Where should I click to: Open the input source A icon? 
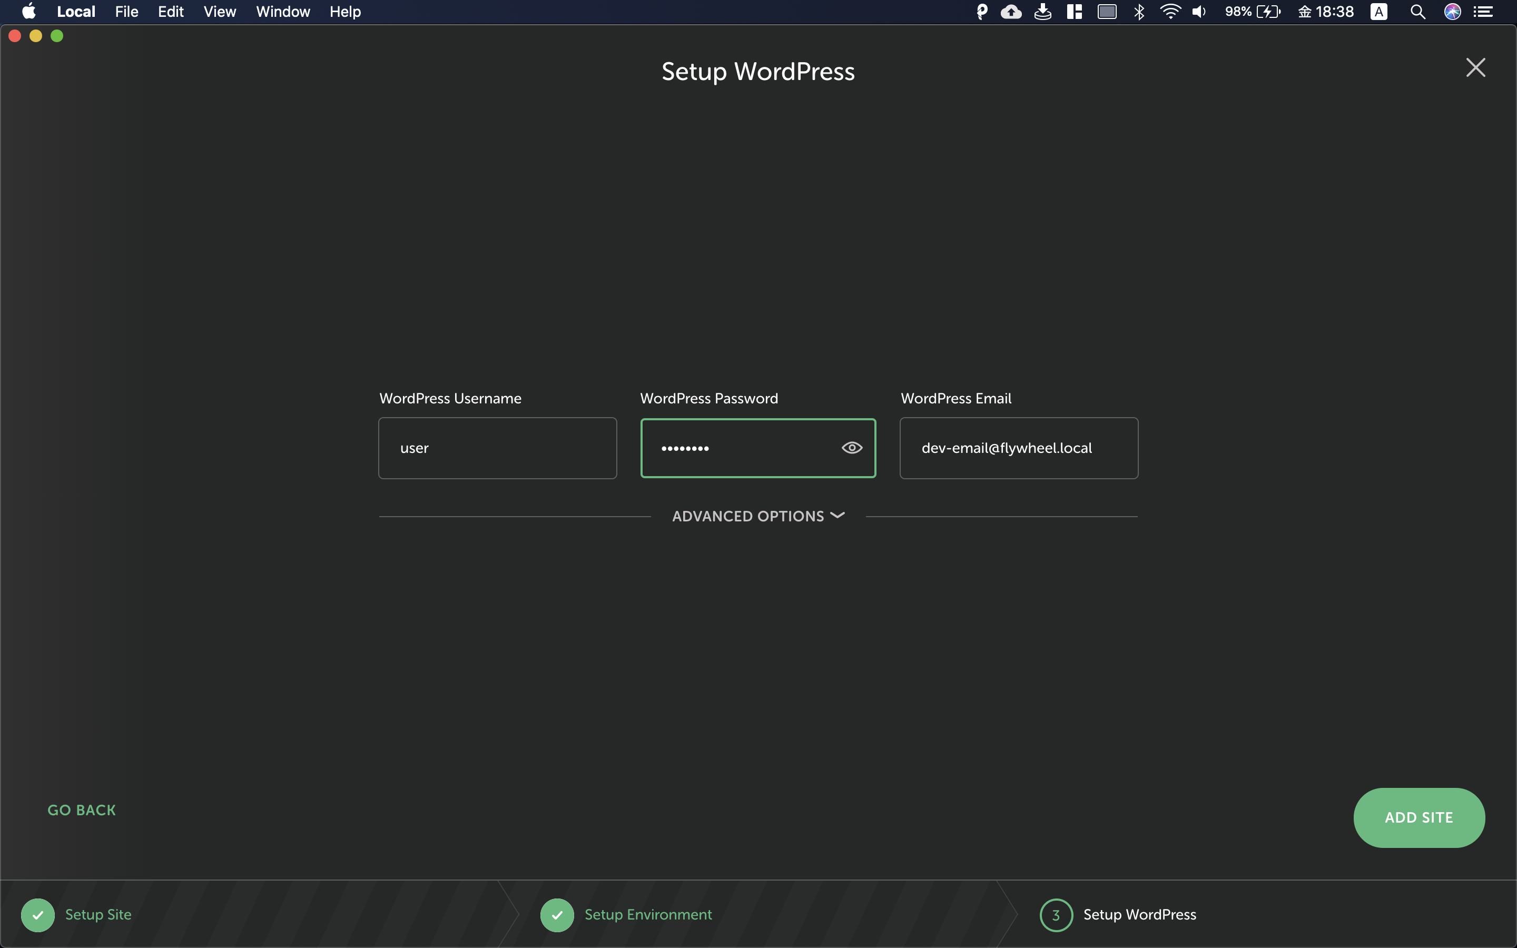tap(1378, 11)
